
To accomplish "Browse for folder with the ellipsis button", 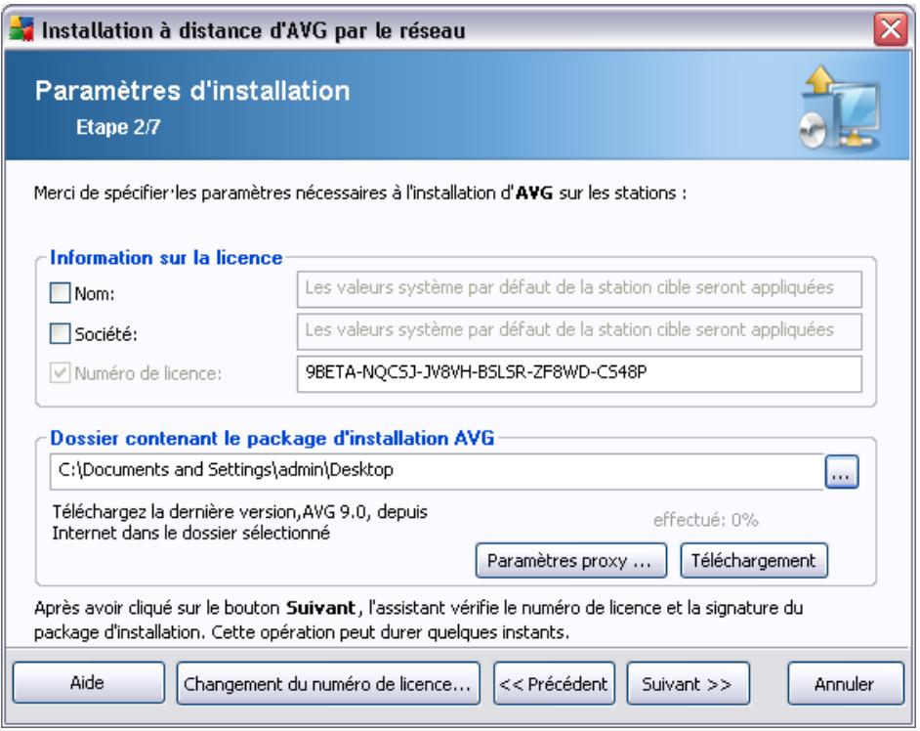I will coord(841,471).
